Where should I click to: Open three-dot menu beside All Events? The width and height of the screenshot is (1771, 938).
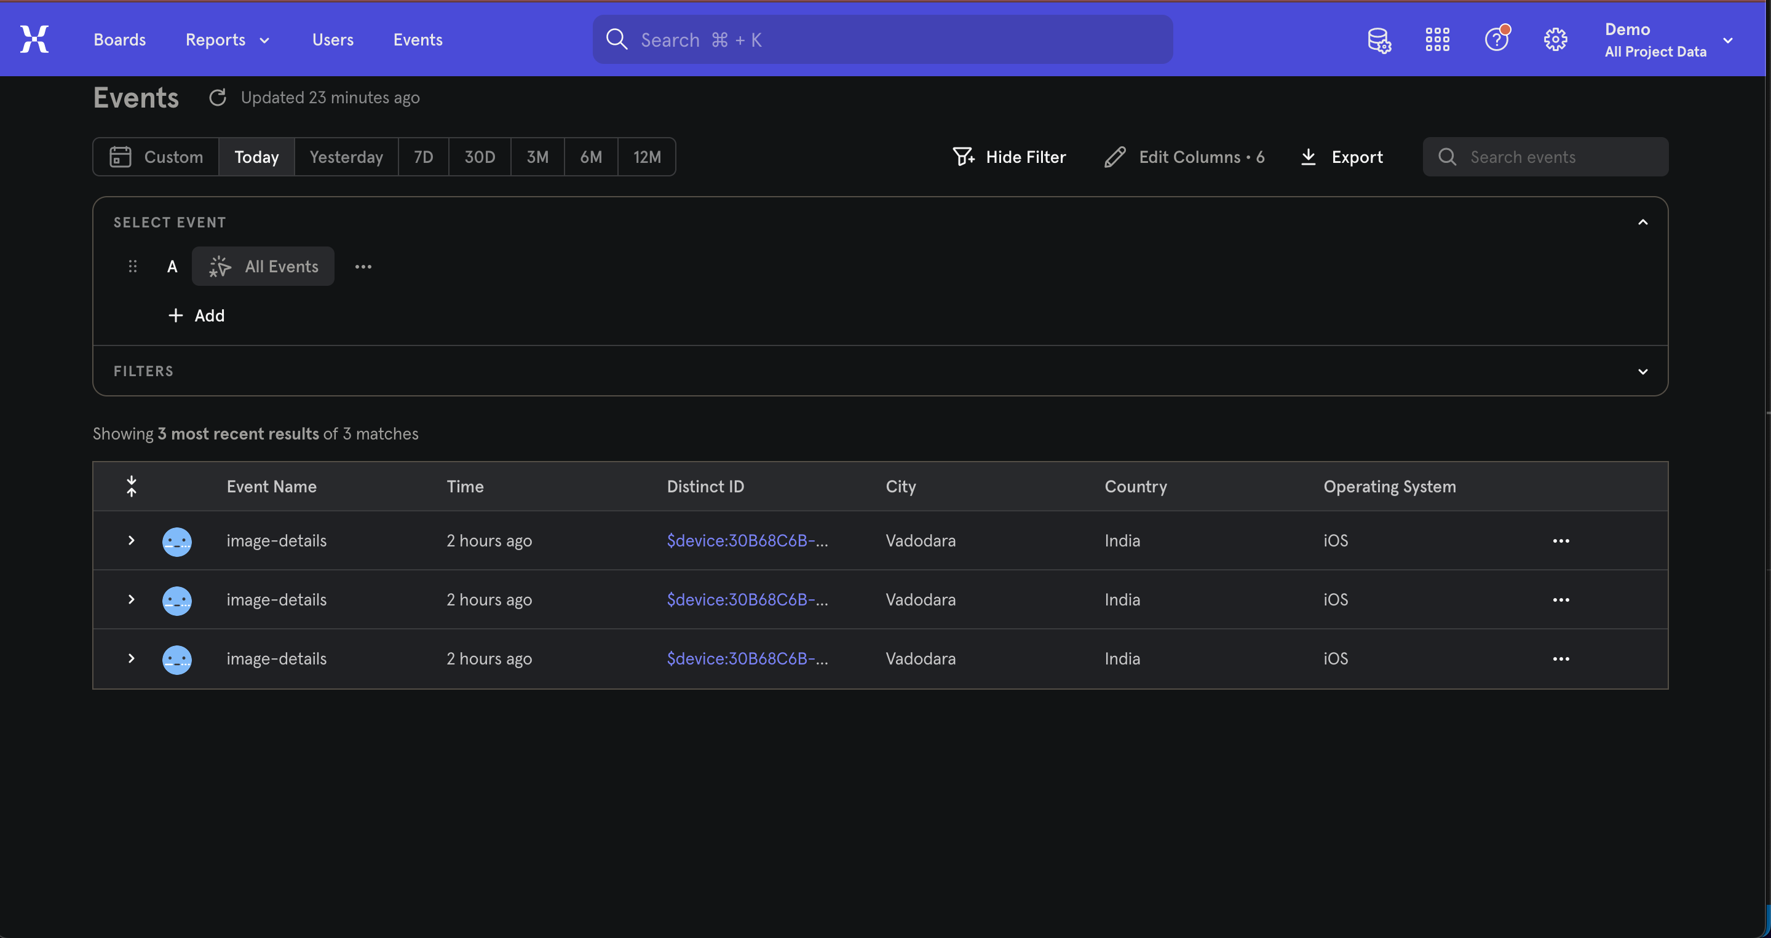click(363, 267)
